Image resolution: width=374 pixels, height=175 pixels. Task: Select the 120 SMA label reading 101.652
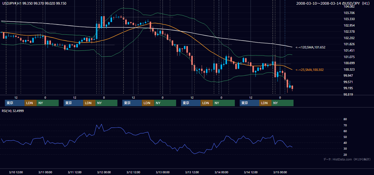pos(310,47)
